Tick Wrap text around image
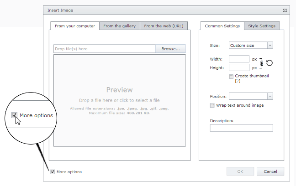This screenshot has width=296, height=186. (212, 105)
